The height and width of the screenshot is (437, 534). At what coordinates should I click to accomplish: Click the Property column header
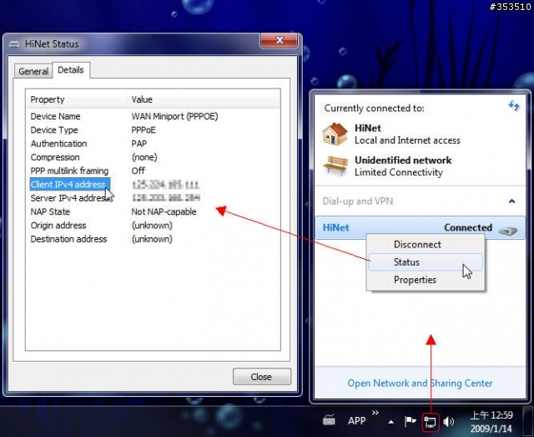(x=77, y=99)
